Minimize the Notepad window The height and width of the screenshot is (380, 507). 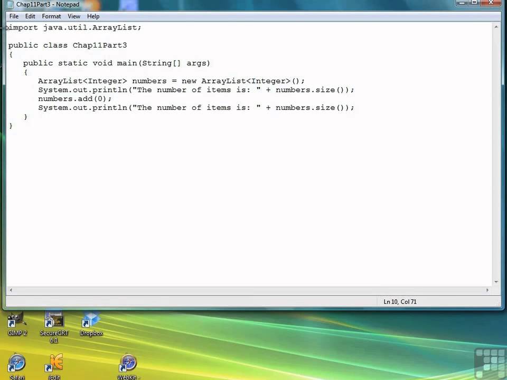(x=462, y=3)
